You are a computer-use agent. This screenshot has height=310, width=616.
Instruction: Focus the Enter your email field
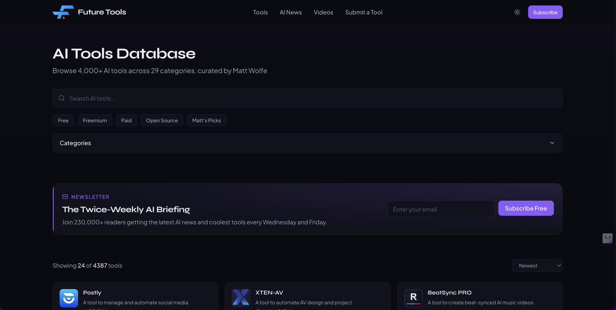(441, 209)
